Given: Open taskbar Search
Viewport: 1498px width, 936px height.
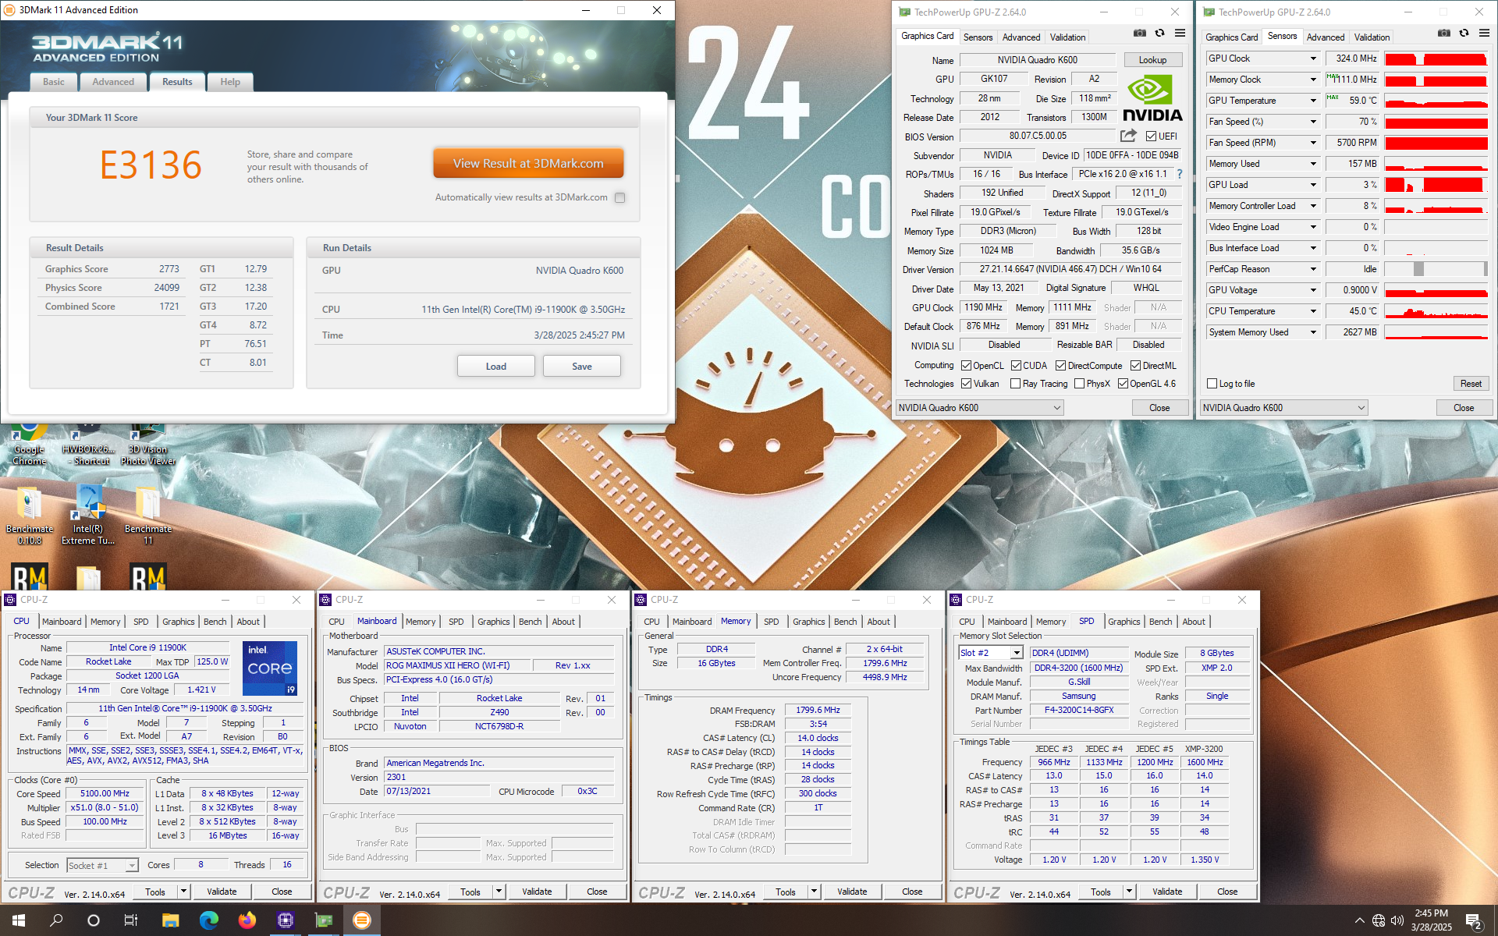Looking at the screenshot, I should [56, 920].
